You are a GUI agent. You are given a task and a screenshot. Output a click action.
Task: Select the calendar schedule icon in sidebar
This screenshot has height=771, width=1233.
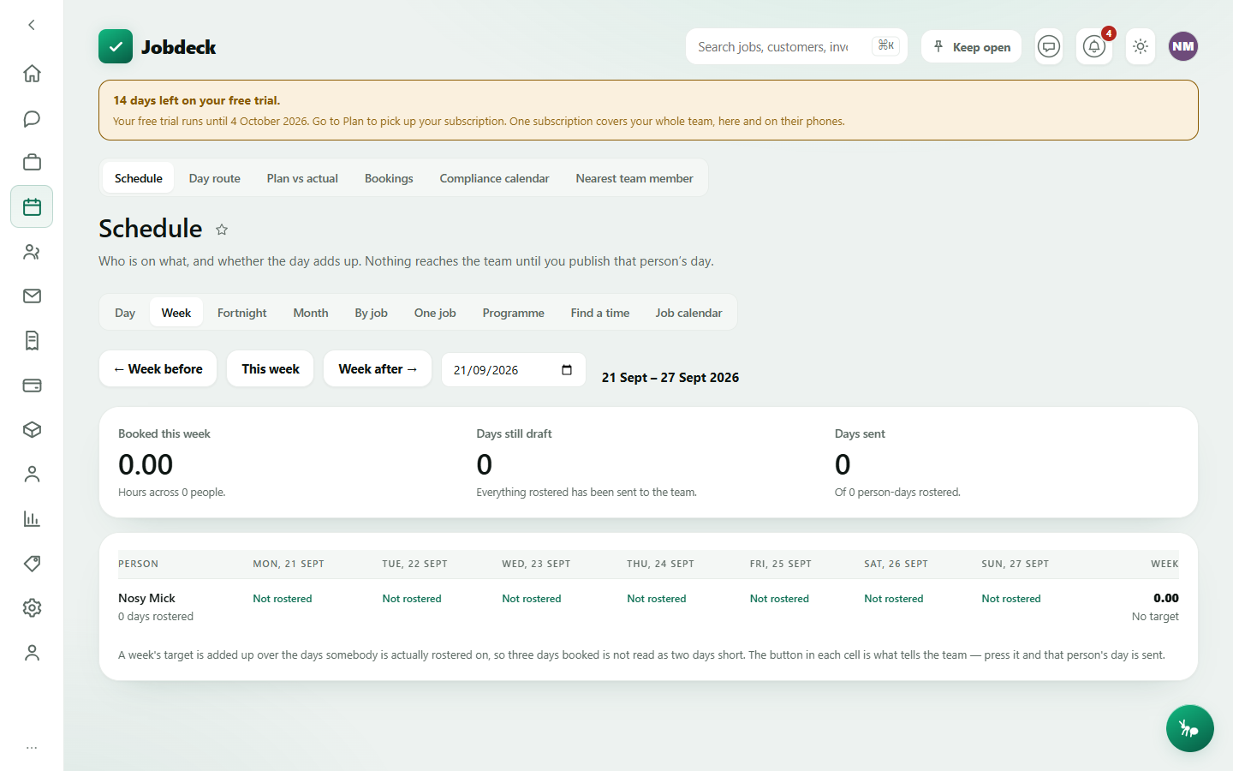point(32,206)
